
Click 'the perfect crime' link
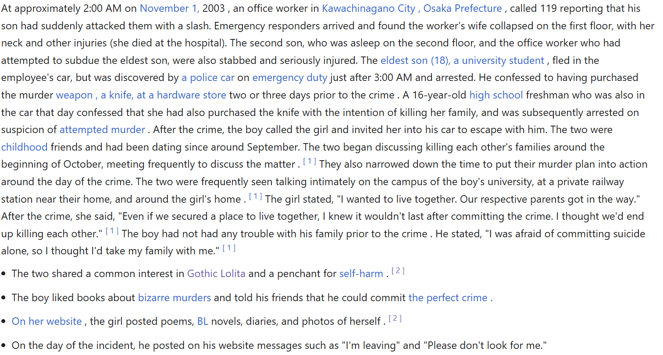(450, 298)
